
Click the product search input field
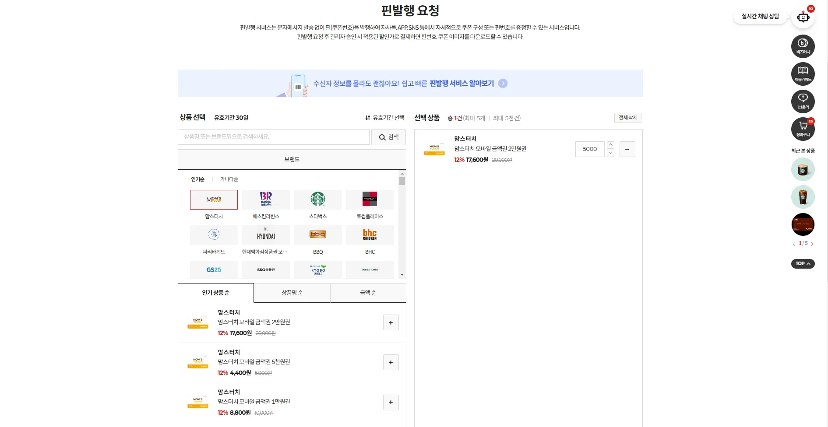[273, 137]
